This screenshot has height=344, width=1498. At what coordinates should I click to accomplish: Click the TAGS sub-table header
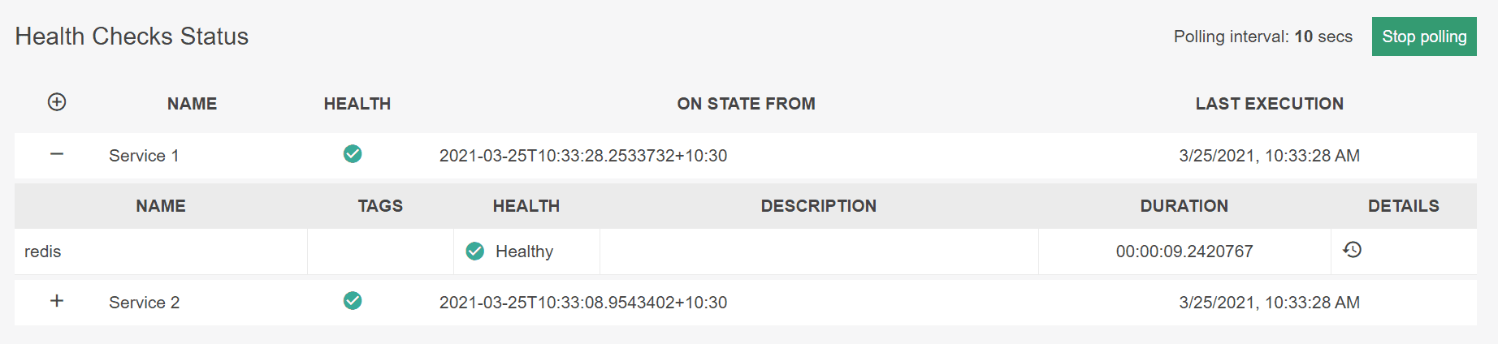point(380,206)
